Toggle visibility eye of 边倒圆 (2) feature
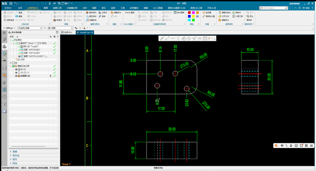 coord(16,76)
